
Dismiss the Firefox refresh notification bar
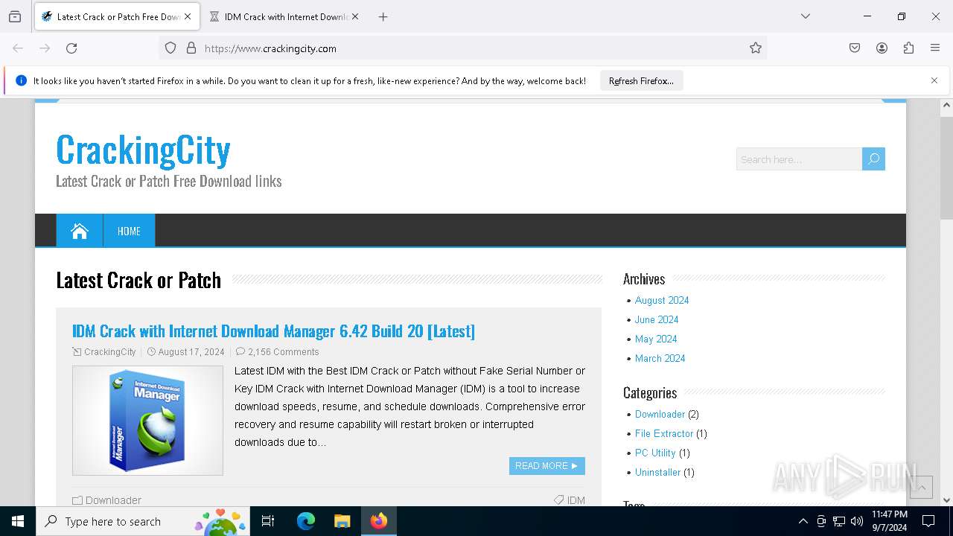pyautogui.click(x=934, y=80)
